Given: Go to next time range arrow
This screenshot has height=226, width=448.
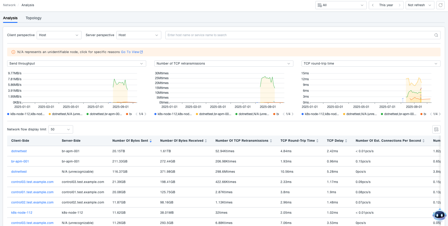Looking at the screenshot, I should (400, 5).
